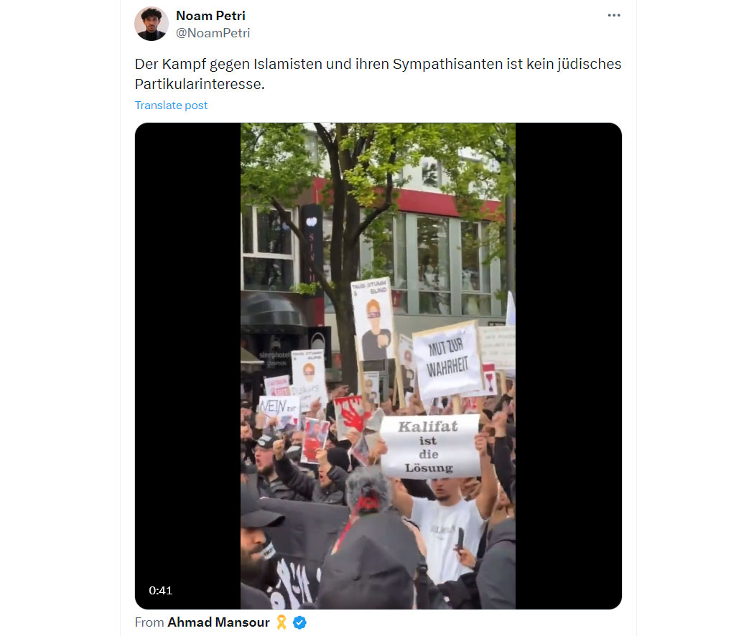The image size is (754, 636).
Task: Click the sleephotel sign in the video
Action: click(x=274, y=358)
